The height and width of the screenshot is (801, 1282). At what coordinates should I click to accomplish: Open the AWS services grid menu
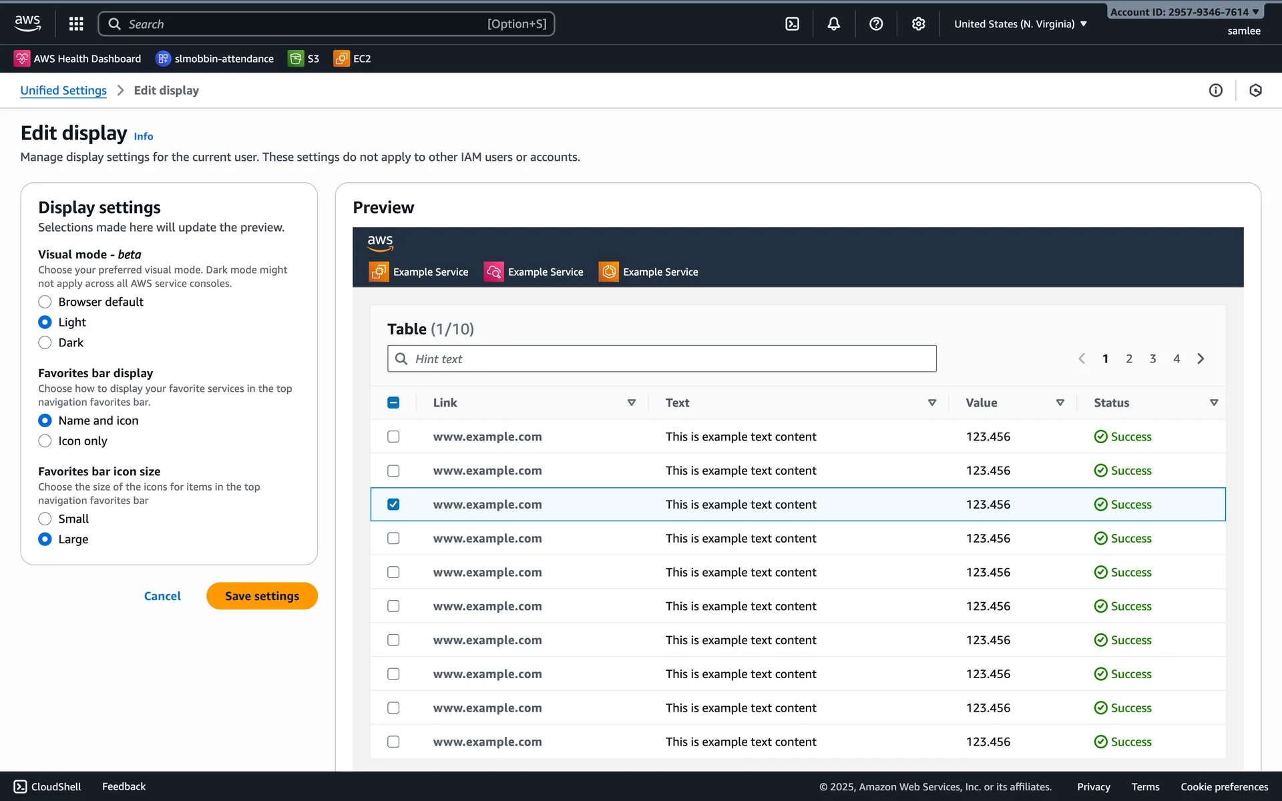pyautogui.click(x=76, y=24)
